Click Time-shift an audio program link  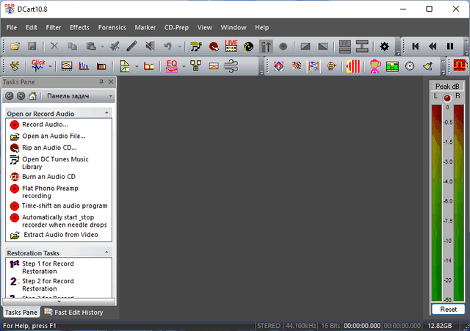65,205
